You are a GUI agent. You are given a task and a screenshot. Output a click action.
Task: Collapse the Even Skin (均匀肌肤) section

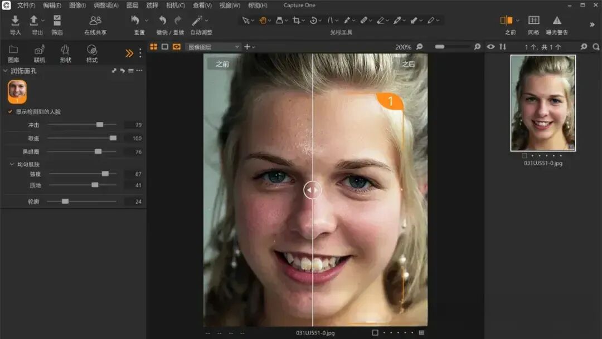12,164
